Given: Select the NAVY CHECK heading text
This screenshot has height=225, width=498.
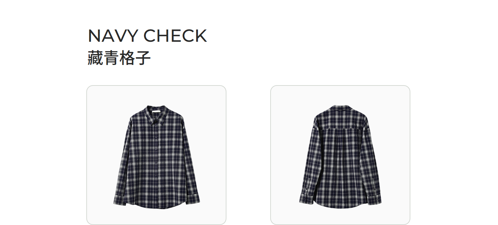Looking at the screenshot, I should 147,36.
